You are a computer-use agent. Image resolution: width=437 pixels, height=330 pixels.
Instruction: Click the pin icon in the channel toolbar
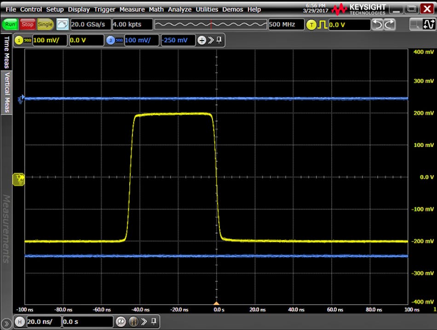pyautogui.click(x=219, y=40)
